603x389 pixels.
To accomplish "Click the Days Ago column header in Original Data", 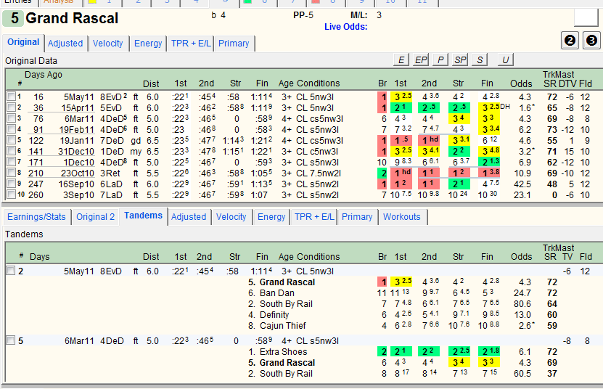I will pyautogui.click(x=44, y=75).
